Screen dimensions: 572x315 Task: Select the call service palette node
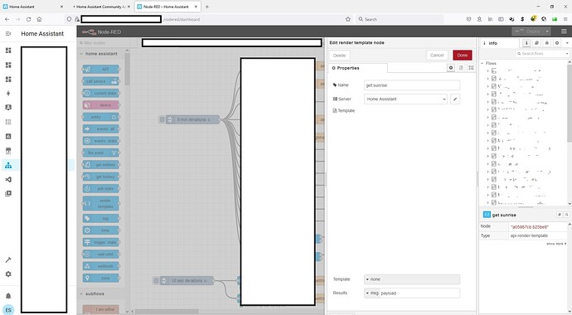coord(101,81)
